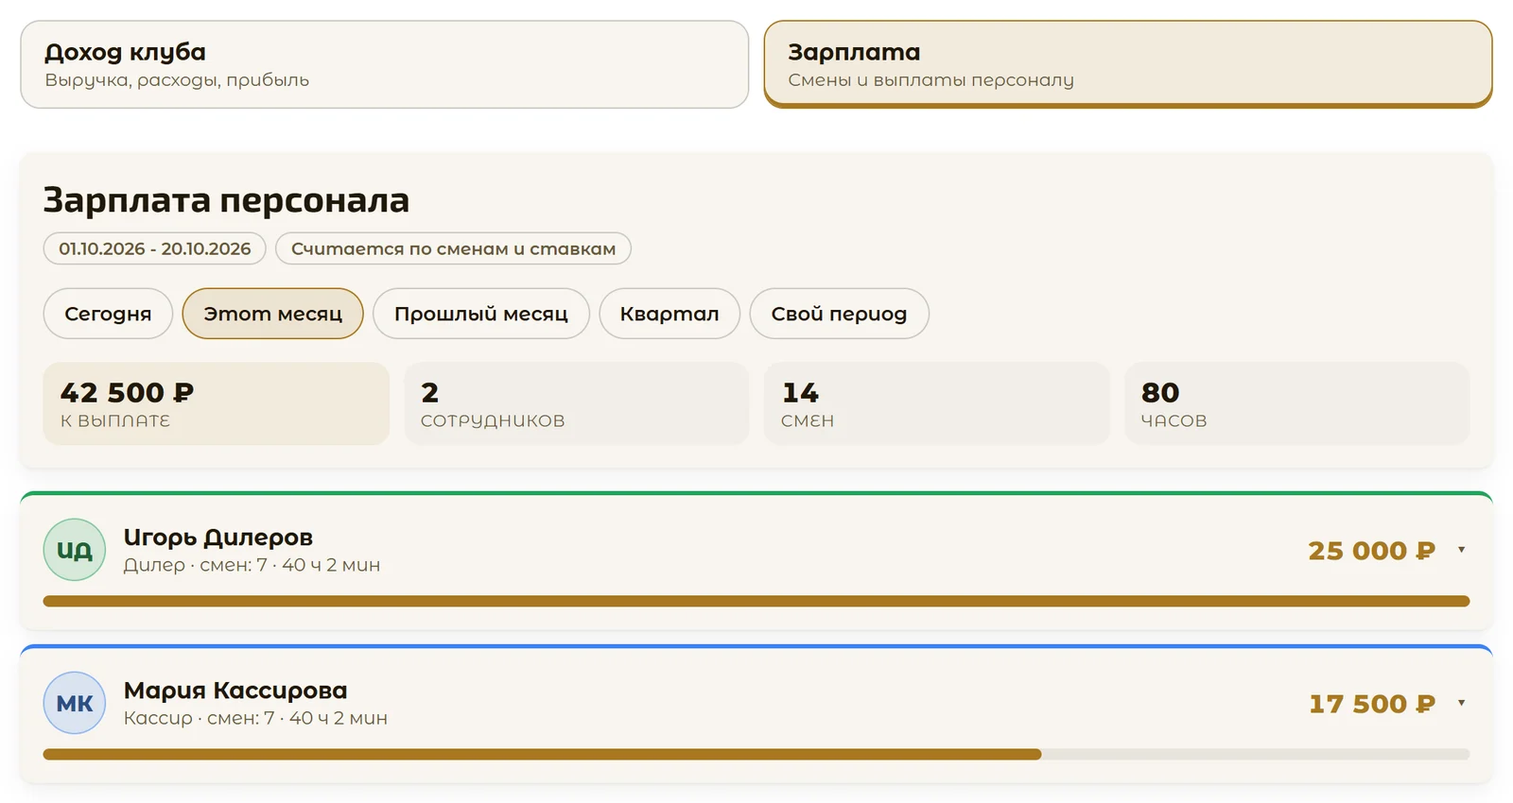The width and height of the screenshot is (1513, 803).
Task: Expand Игорь Дилеров salary details arrow
Action: tap(1461, 550)
